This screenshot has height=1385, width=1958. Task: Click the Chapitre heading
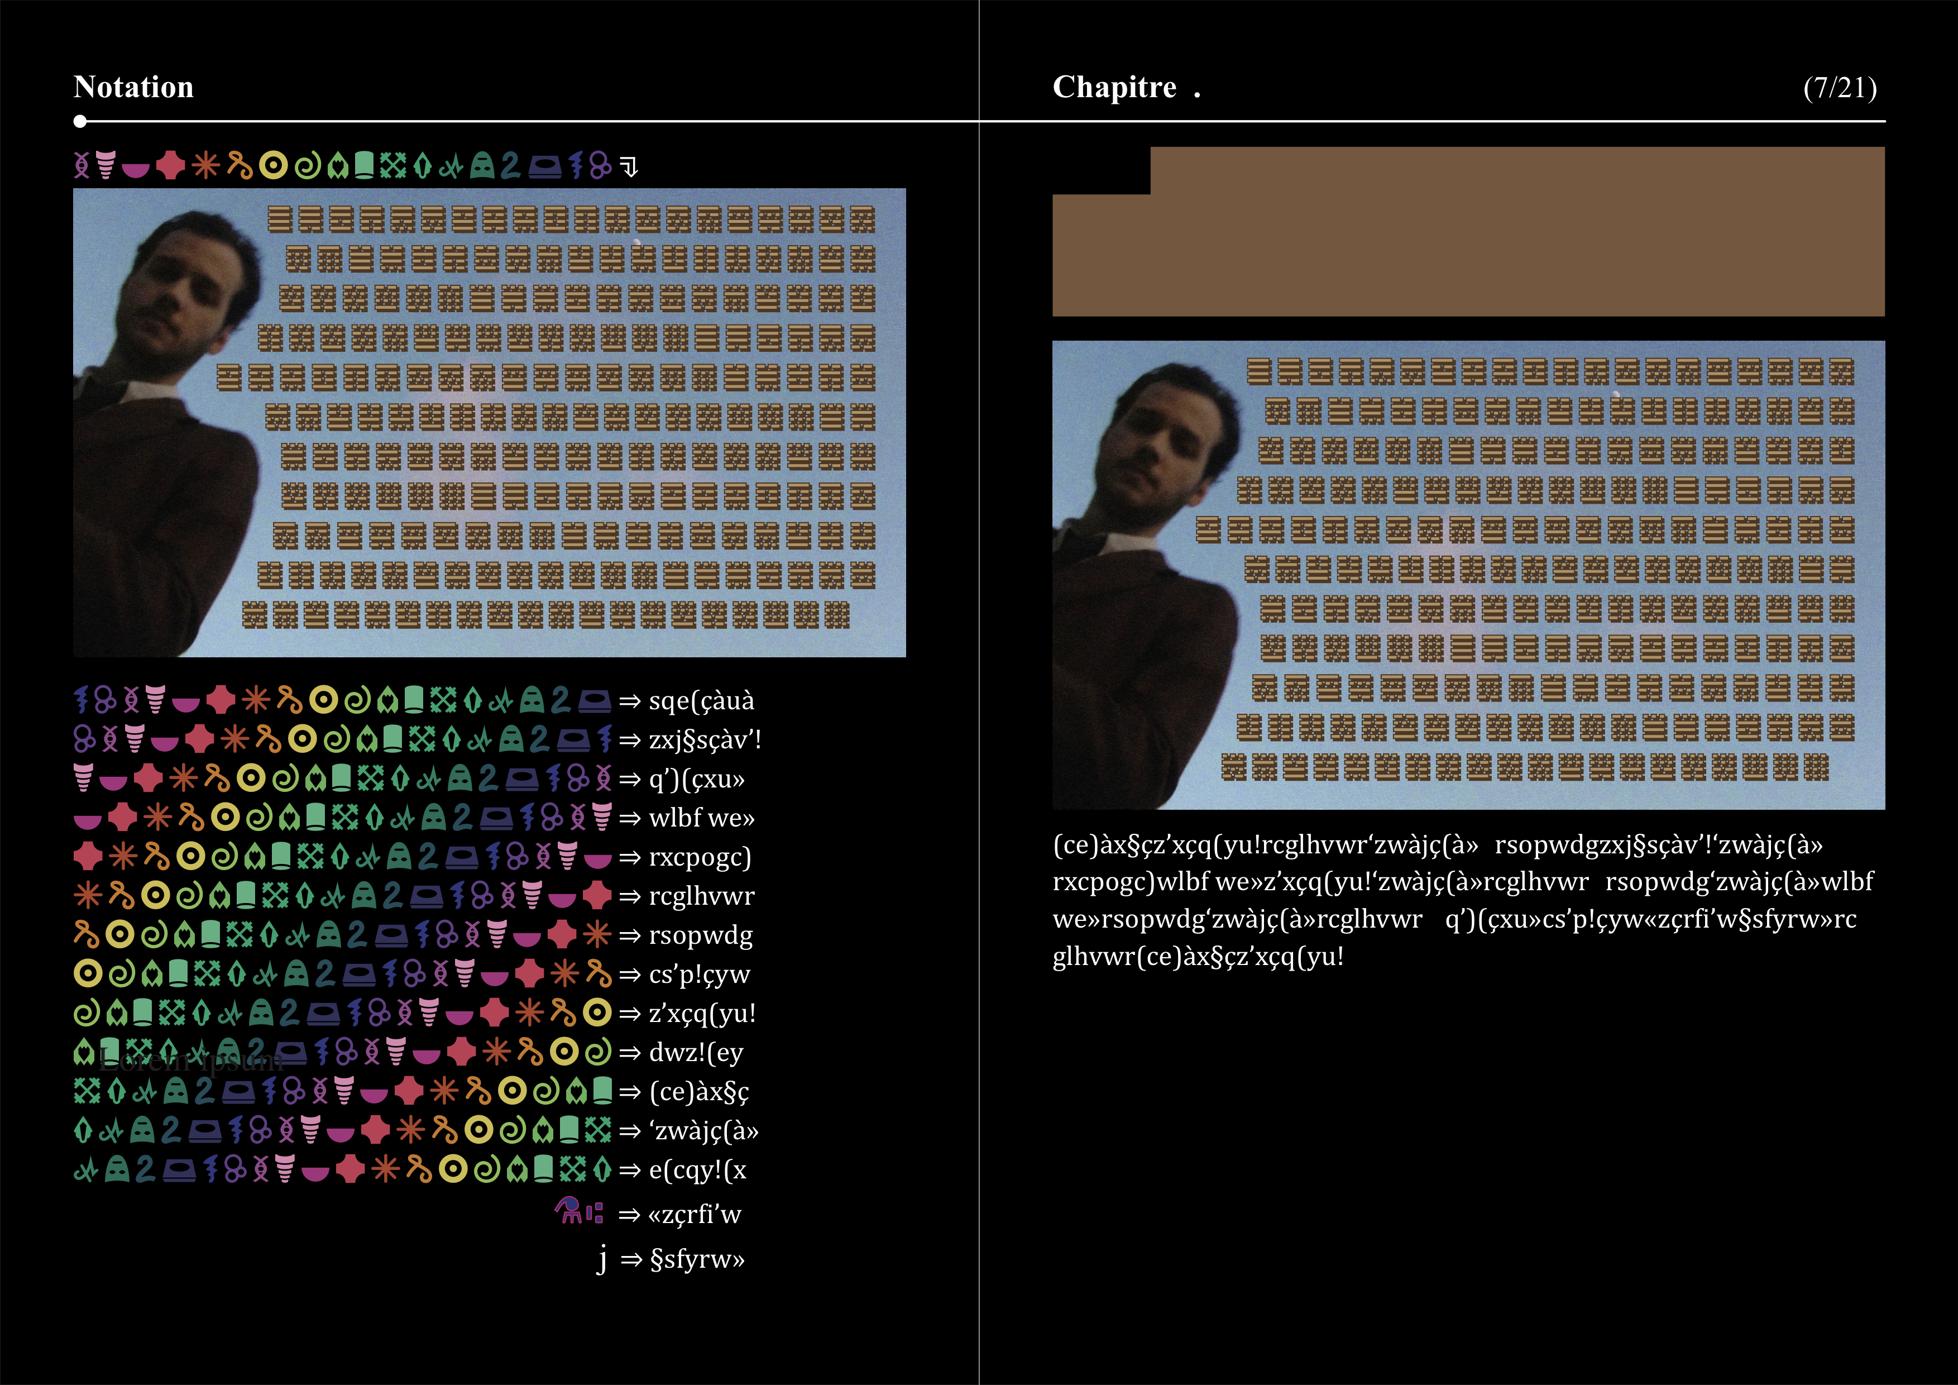[1114, 87]
